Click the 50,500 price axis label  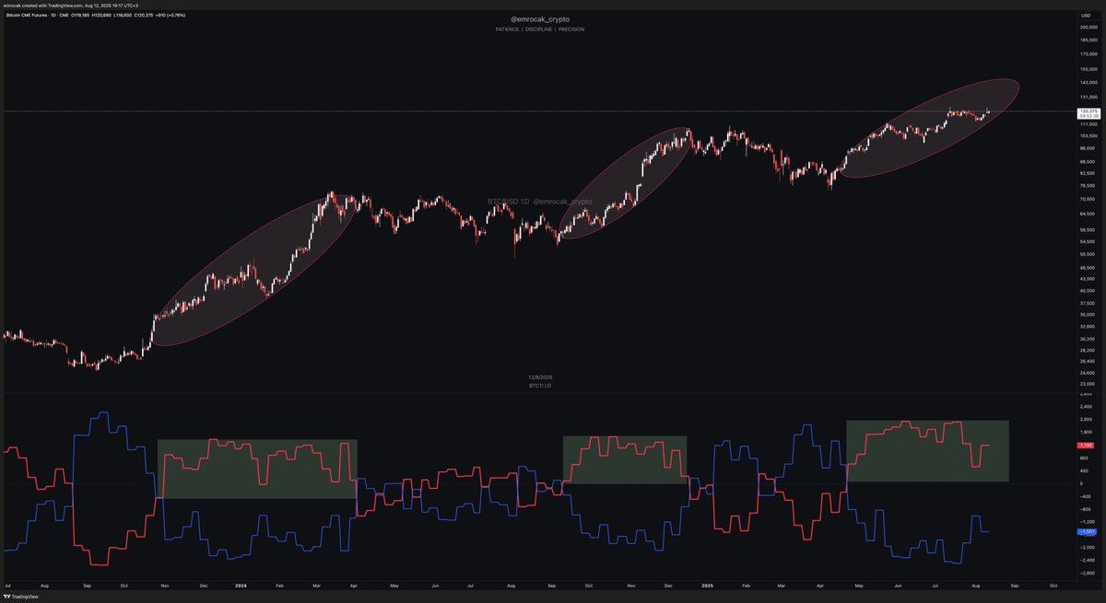(x=1088, y=253)
